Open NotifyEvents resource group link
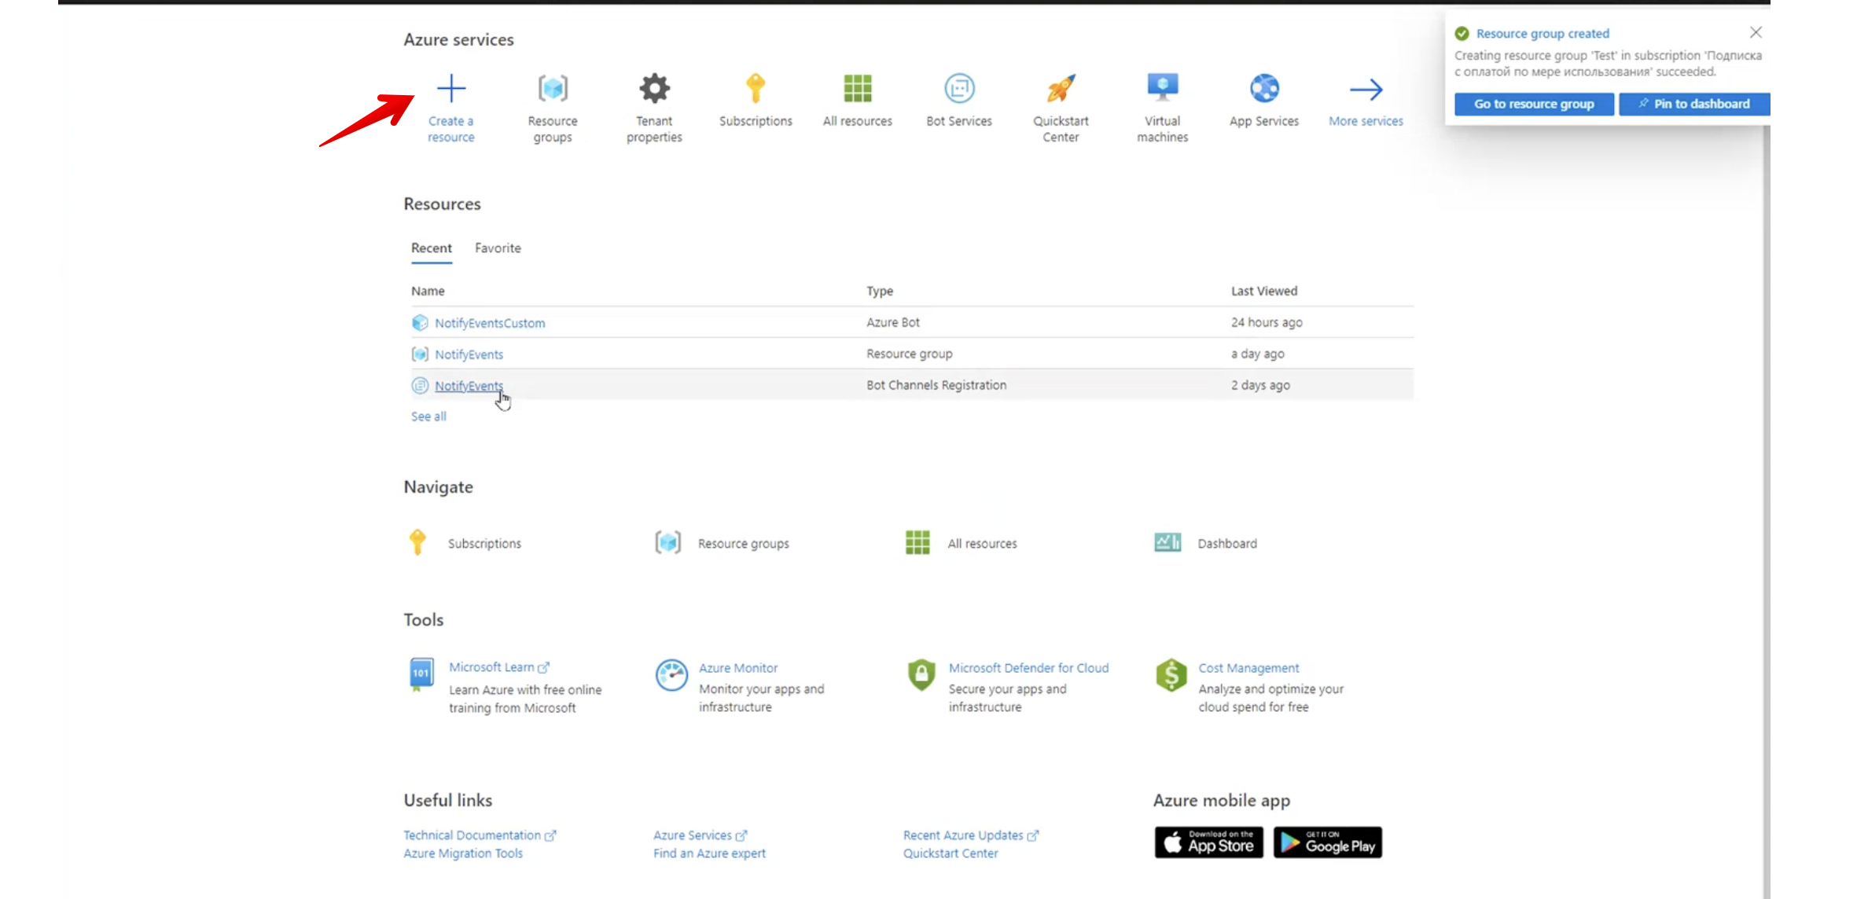The height and width of the screenshot is (899, 1868). click(469, 354)
